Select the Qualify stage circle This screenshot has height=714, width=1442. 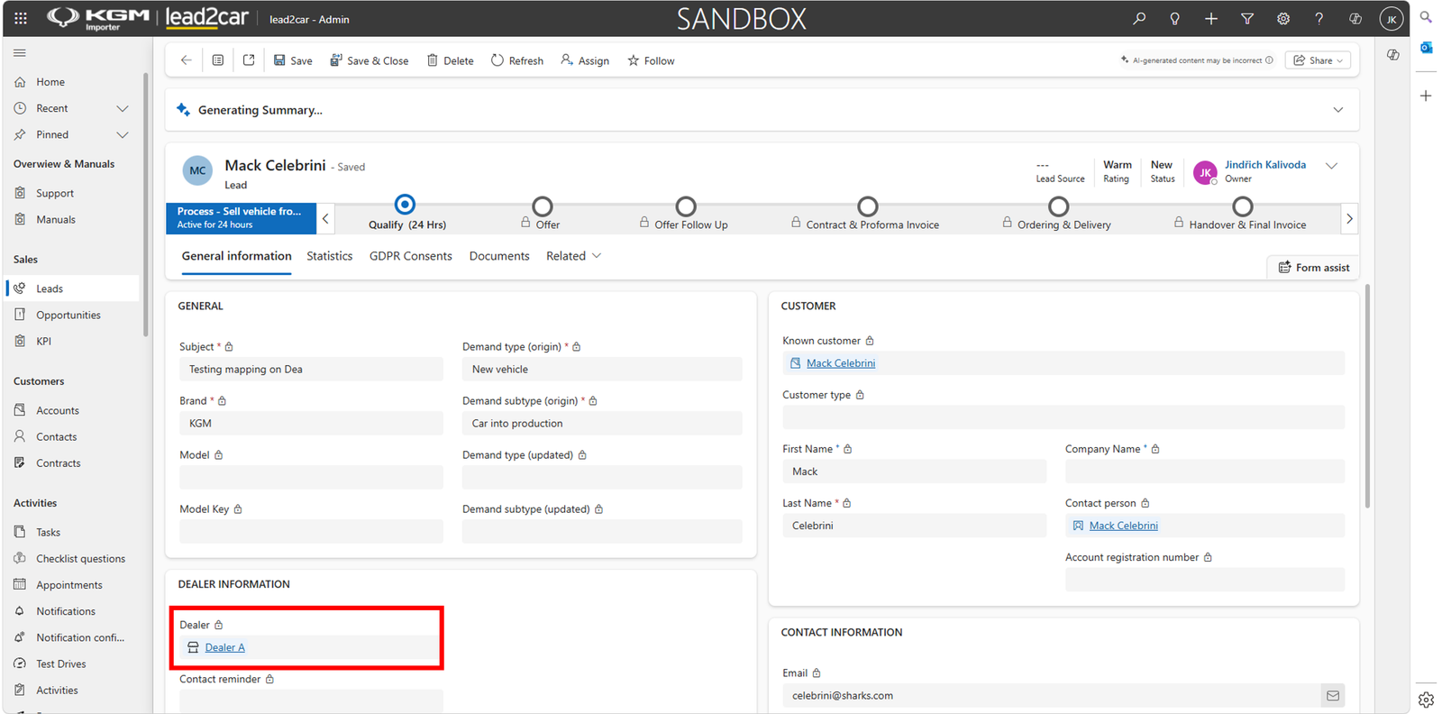tap(406, 205)
